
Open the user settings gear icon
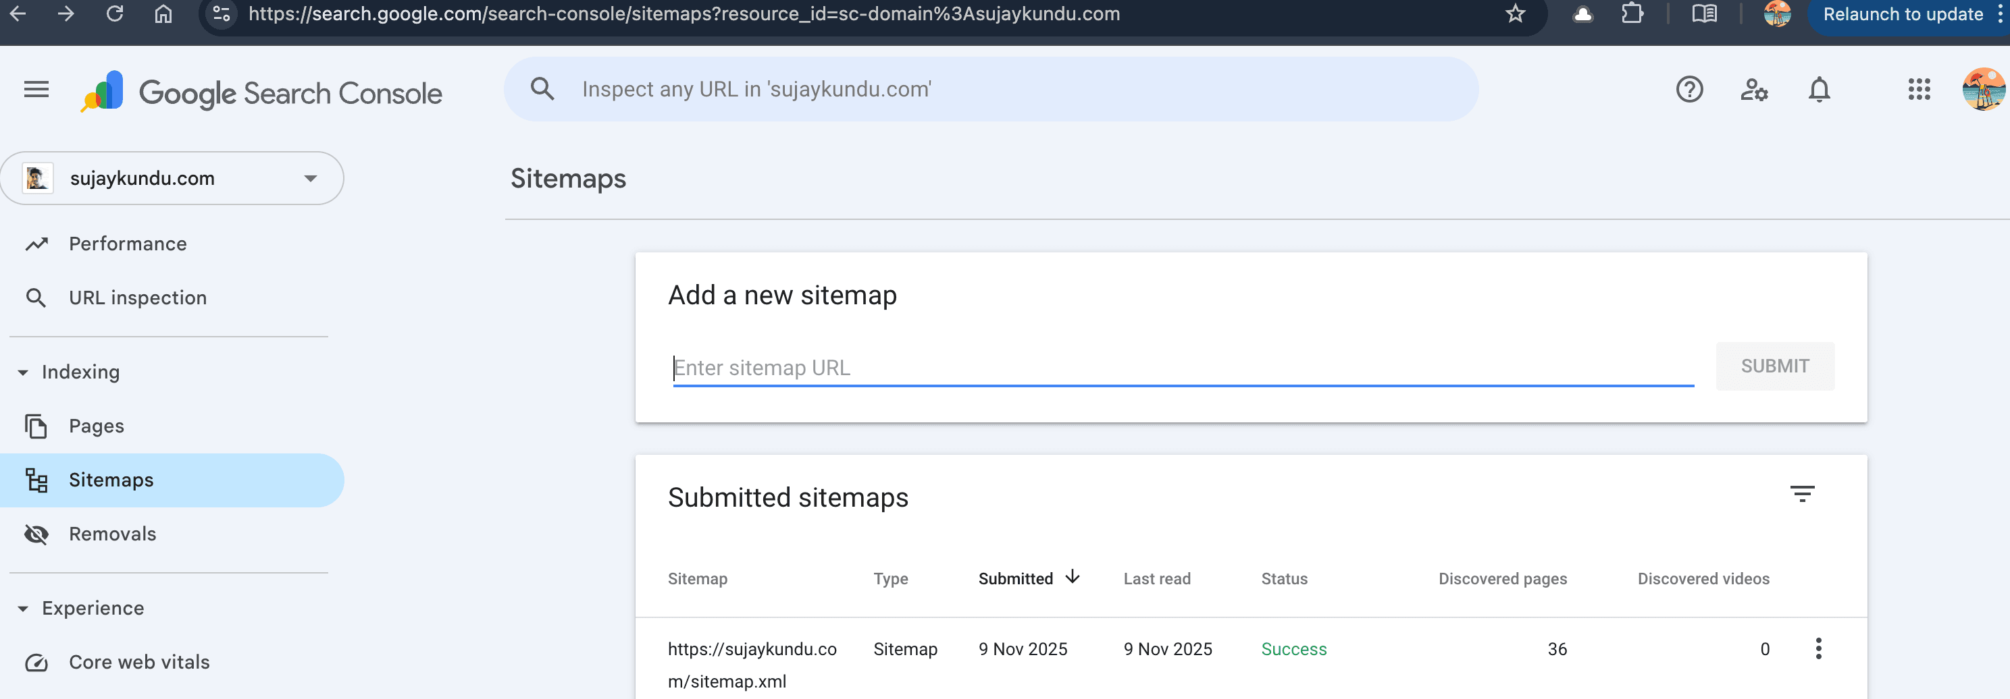tap(1754, 90)
